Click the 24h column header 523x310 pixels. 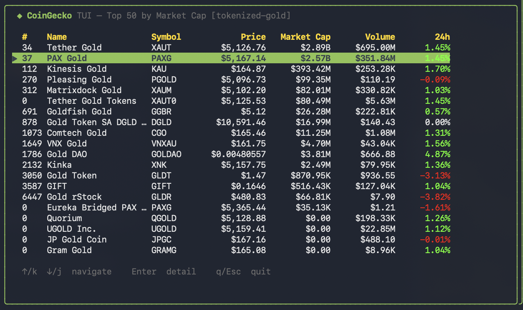[x=442, y=37]
